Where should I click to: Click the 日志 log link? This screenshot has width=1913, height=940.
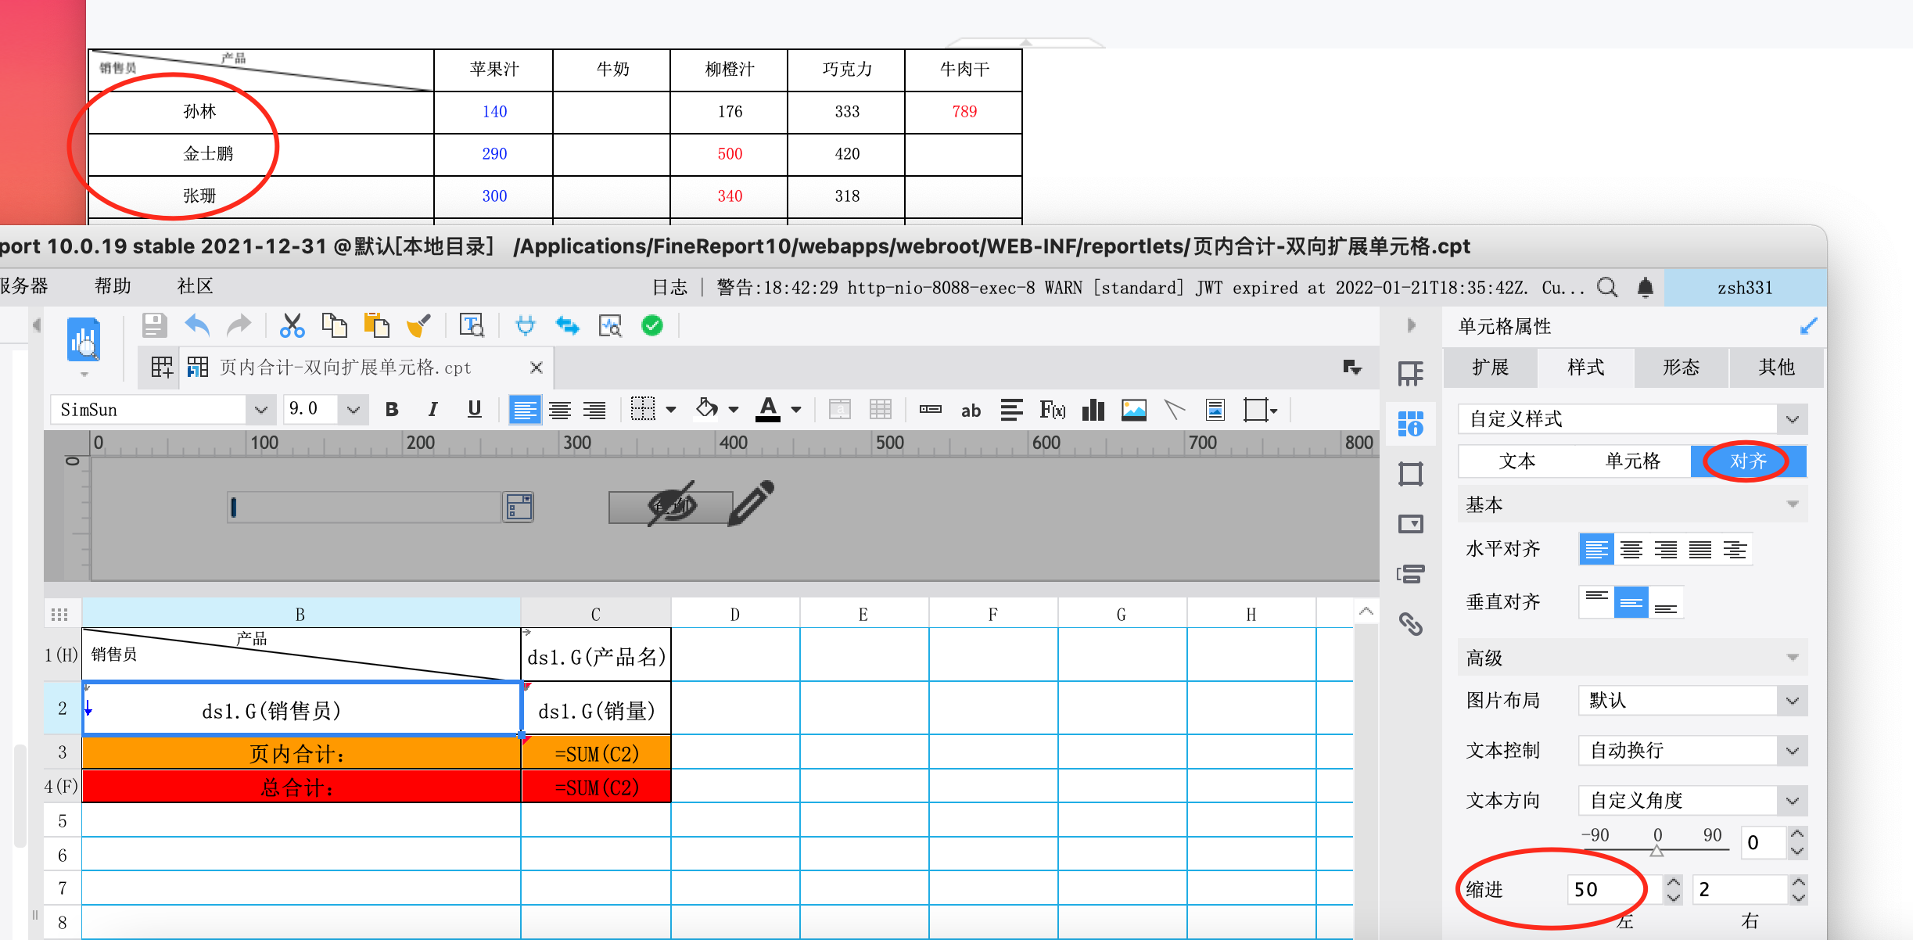pyautogui.click(x=669, y=288)
